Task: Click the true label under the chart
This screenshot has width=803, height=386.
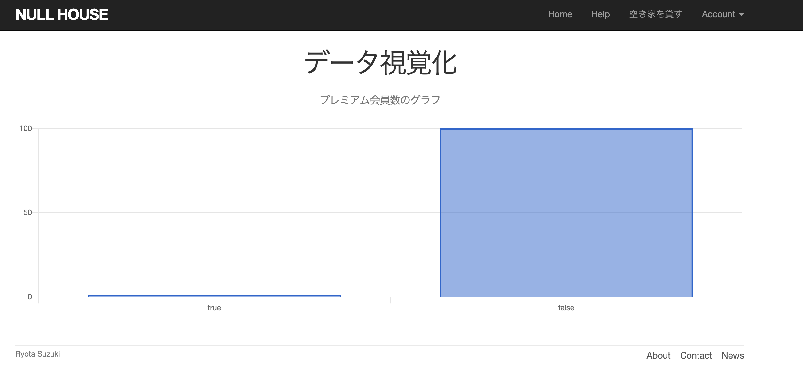Action: pos(214,308)
